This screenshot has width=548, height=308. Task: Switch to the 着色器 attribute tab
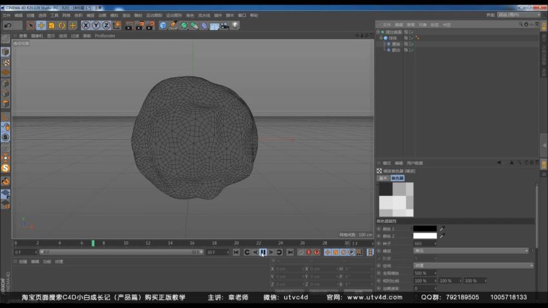(397, 178)
